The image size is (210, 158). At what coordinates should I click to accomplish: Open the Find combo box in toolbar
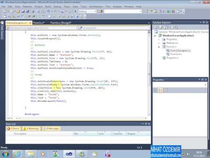(123, 11)
